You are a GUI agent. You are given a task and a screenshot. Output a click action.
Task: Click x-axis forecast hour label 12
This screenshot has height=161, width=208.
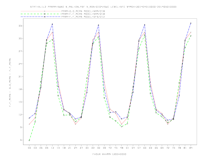[x=53, y=148]
